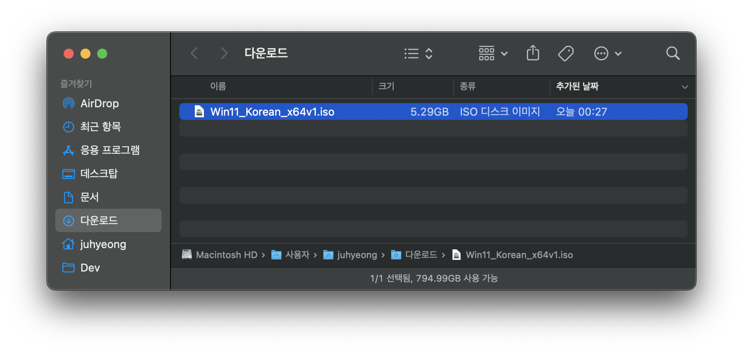Image resolution: width=743 pixels, height=352 pixels.
Task: Click the 즐겨찾기 sidebar section header
Action: click(76, 84)
